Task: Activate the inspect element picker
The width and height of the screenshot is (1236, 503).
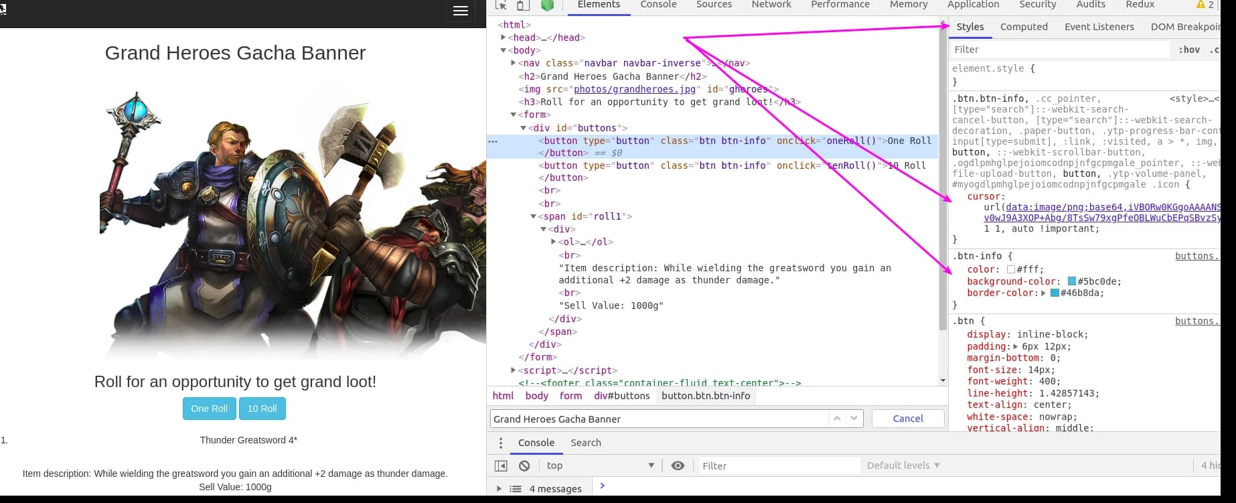Action: pos(501,5)
